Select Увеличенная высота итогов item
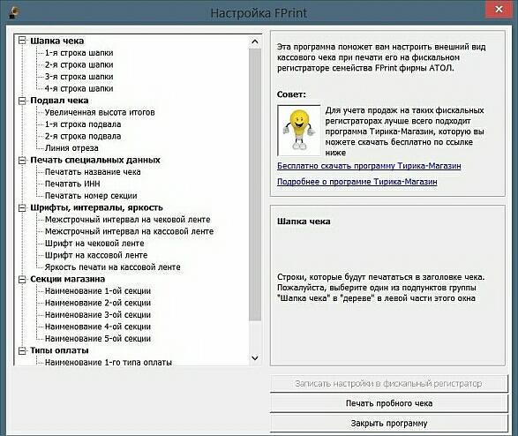The width and height of the screenshot is (518, 436). click(100, 112)
